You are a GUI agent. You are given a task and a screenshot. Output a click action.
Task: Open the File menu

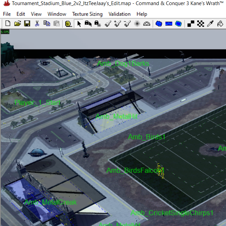pyautogui.click(x=7, y=14)
